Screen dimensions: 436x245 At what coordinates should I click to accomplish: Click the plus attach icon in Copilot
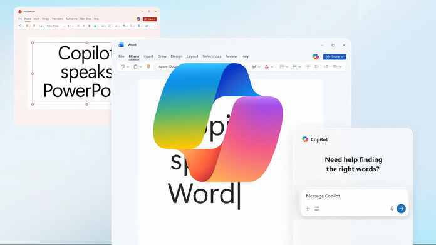308,209
